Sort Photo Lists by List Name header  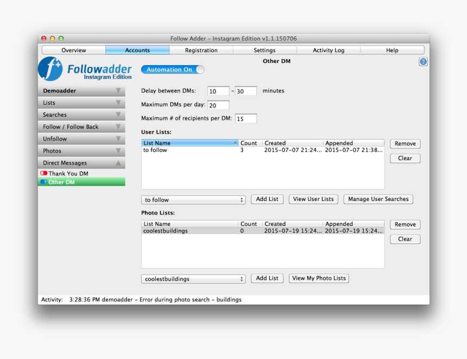point(190,224)
